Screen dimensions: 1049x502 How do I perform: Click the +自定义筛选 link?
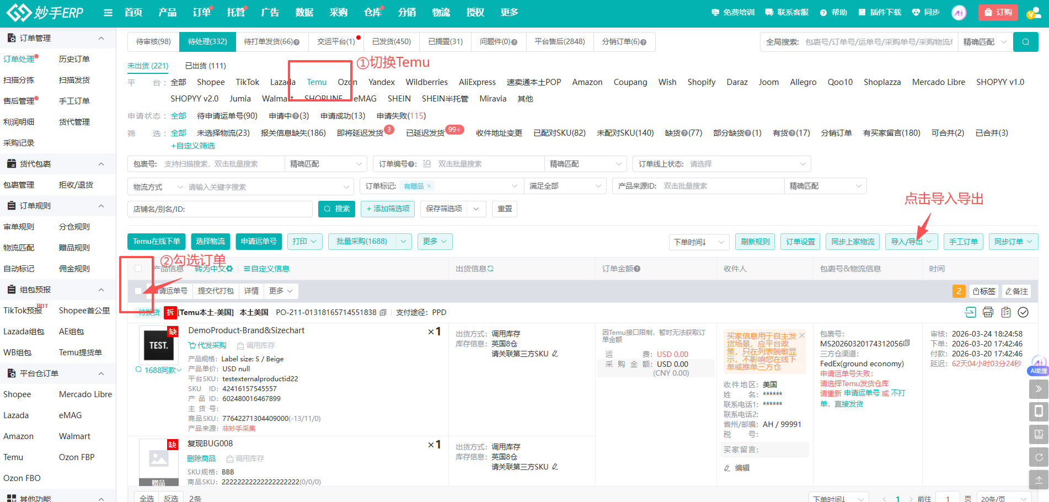pos(193,146)
